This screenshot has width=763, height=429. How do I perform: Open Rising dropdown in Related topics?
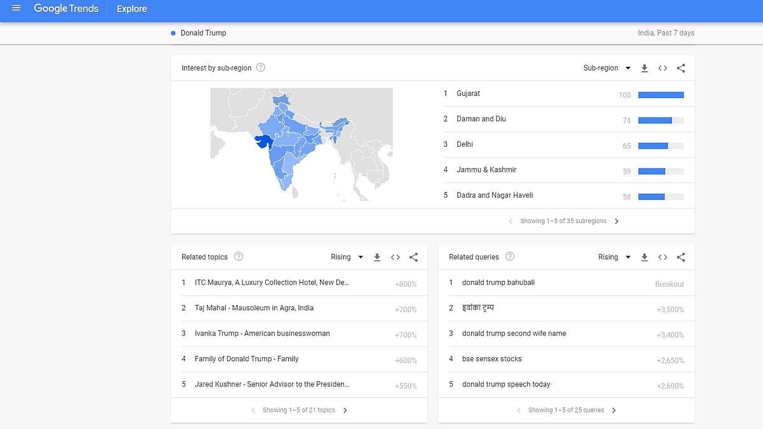(x=347, y=257)
